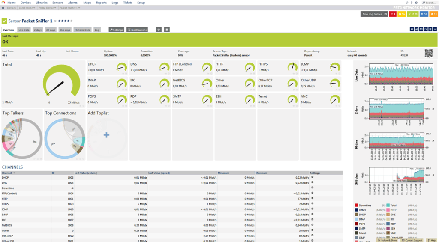Toggle the SSH channel in graph legend
The image size is (439, 242).
(391, 228)
